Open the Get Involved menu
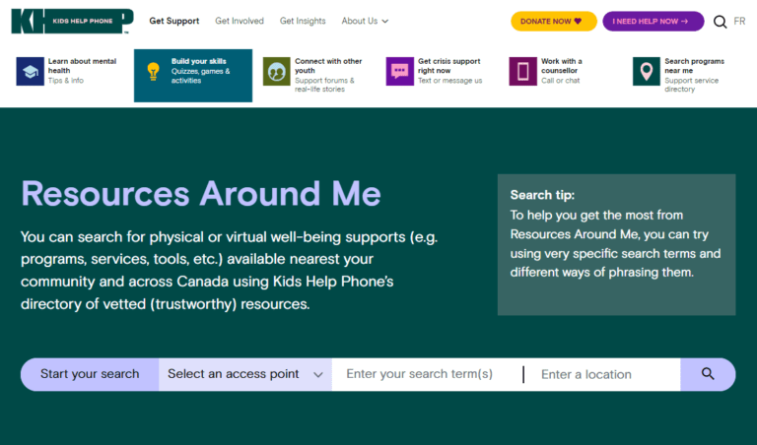This screenshot has width=757, height=445. [x=240, y=21]
